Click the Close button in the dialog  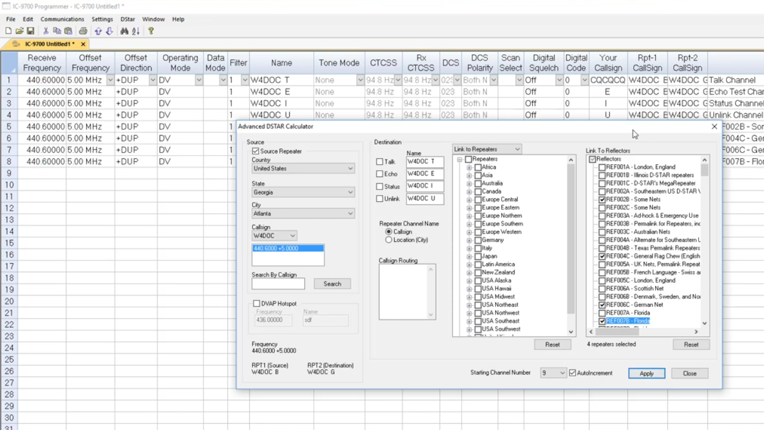point(689,373)
